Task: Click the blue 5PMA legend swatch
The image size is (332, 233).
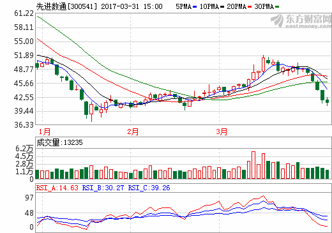Action: (x=195, y=6)
